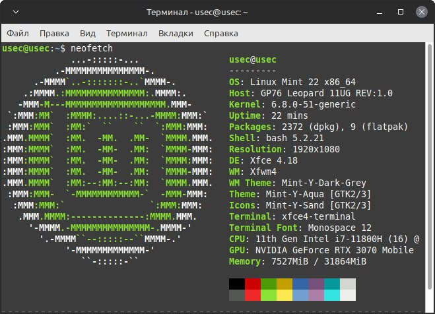Open window menu chevron in title bar
435x314 pixels.
tap(16, 12)
